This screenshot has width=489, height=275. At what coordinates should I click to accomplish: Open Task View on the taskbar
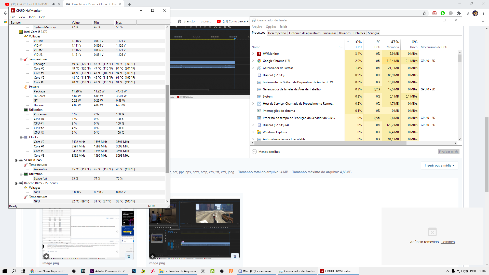coord(23,271)
